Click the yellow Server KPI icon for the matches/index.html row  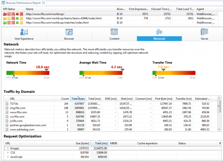[22, 23]
